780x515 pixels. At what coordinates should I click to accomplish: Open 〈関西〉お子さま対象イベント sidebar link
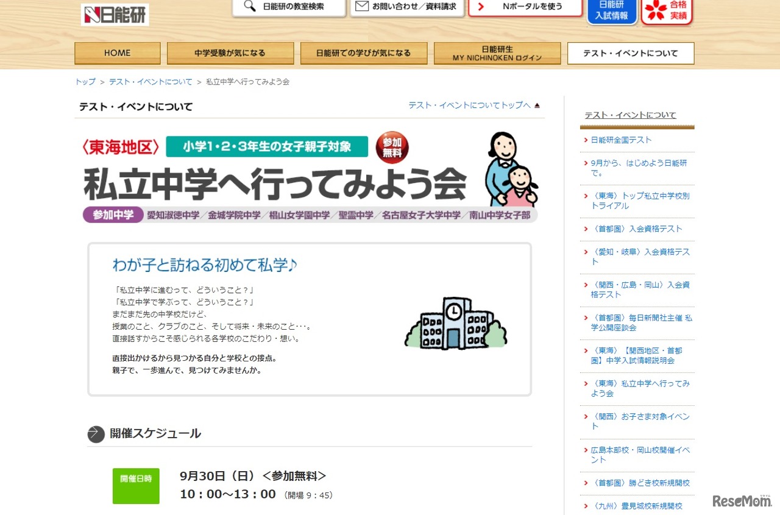(x=640, y=422)
